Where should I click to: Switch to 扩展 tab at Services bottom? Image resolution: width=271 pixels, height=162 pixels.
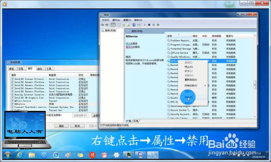click(x=128, y=121)
